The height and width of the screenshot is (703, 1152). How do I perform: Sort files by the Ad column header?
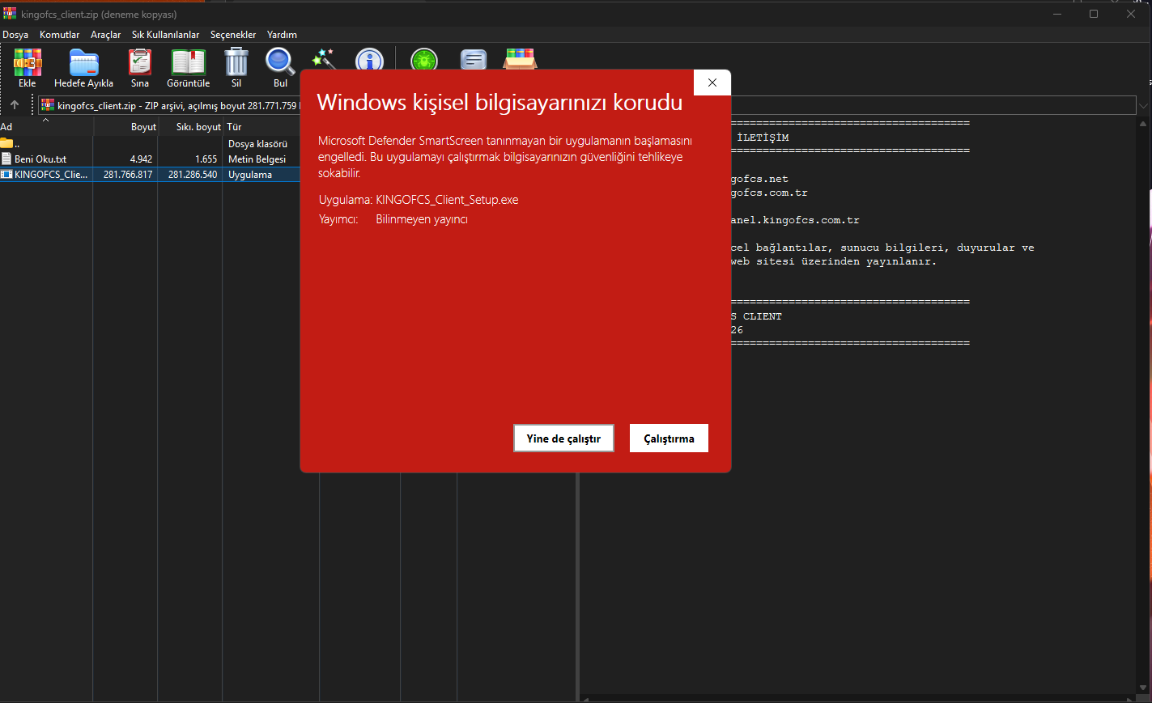pos(46,127)
